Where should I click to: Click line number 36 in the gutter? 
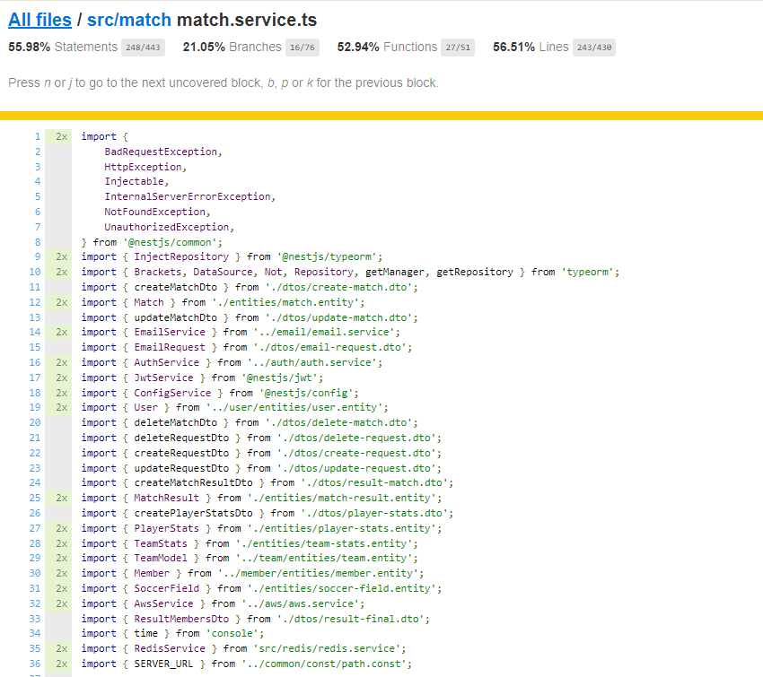[37, 664]
